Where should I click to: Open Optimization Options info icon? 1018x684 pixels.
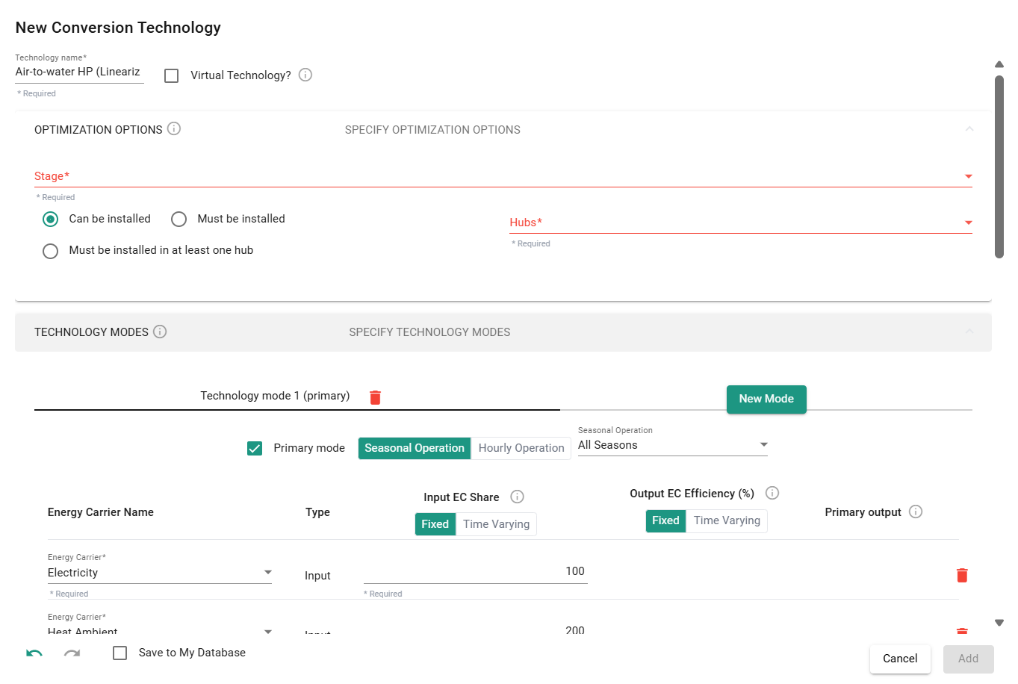[x=174, y=128]
